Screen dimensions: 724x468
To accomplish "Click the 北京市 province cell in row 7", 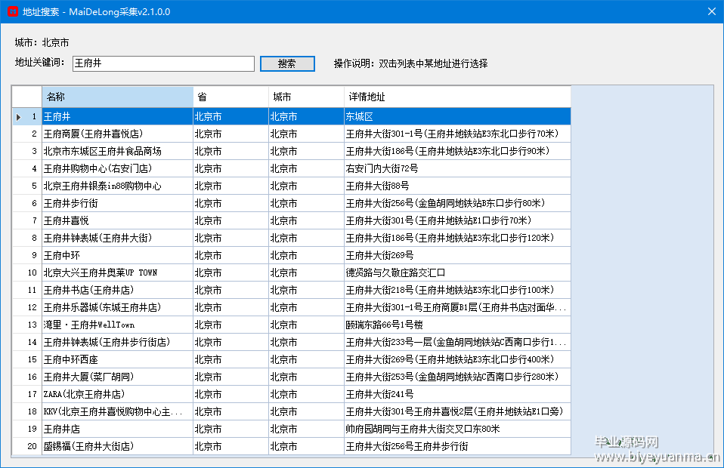I will click(231, 221).
